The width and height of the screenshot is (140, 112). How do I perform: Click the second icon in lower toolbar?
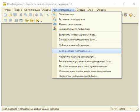(x=10, y=20)
